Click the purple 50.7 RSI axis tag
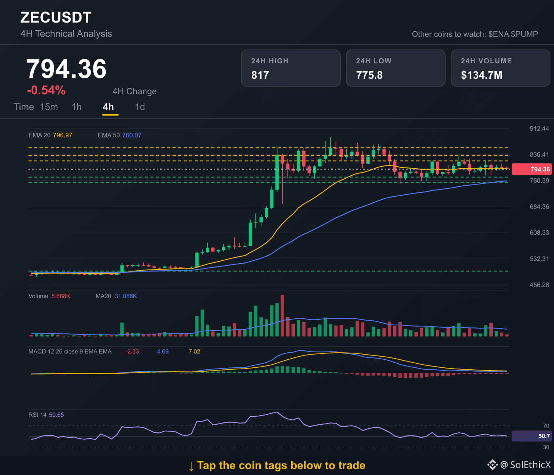The image size is (554, 475). [x=531, y=436]
